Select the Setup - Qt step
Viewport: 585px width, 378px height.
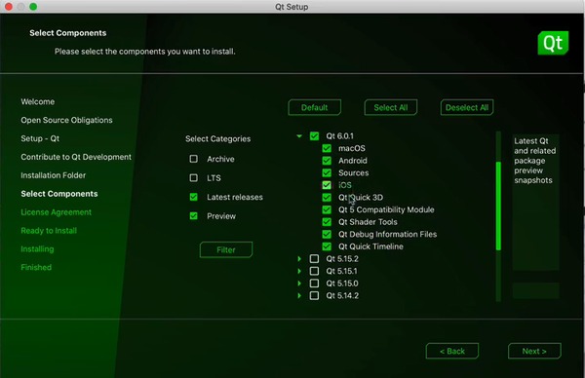pyautogui.click(x=40, y=138)
